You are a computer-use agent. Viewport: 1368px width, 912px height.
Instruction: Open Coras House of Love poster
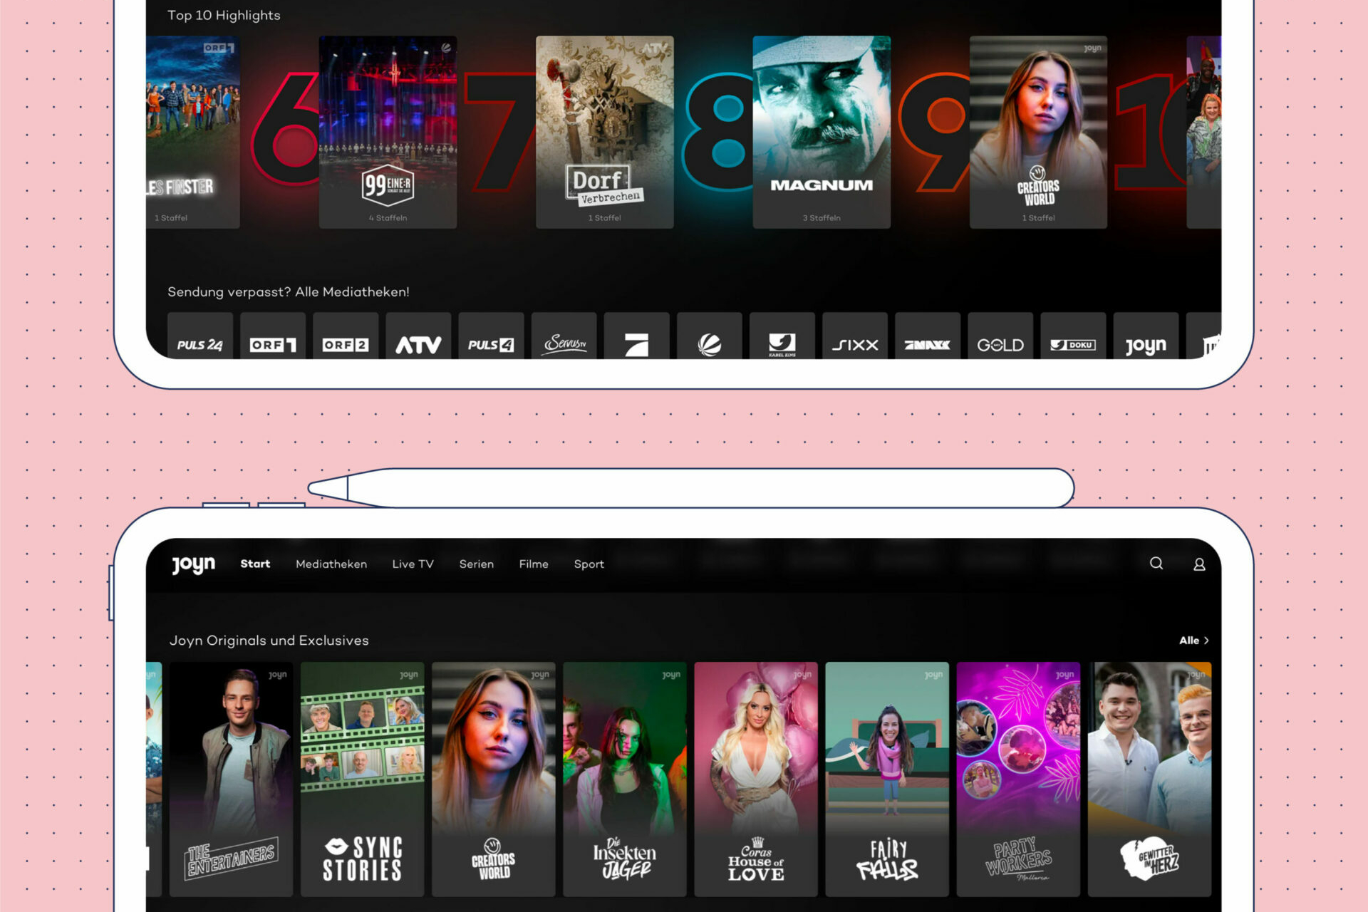click(x=756, y=779)
